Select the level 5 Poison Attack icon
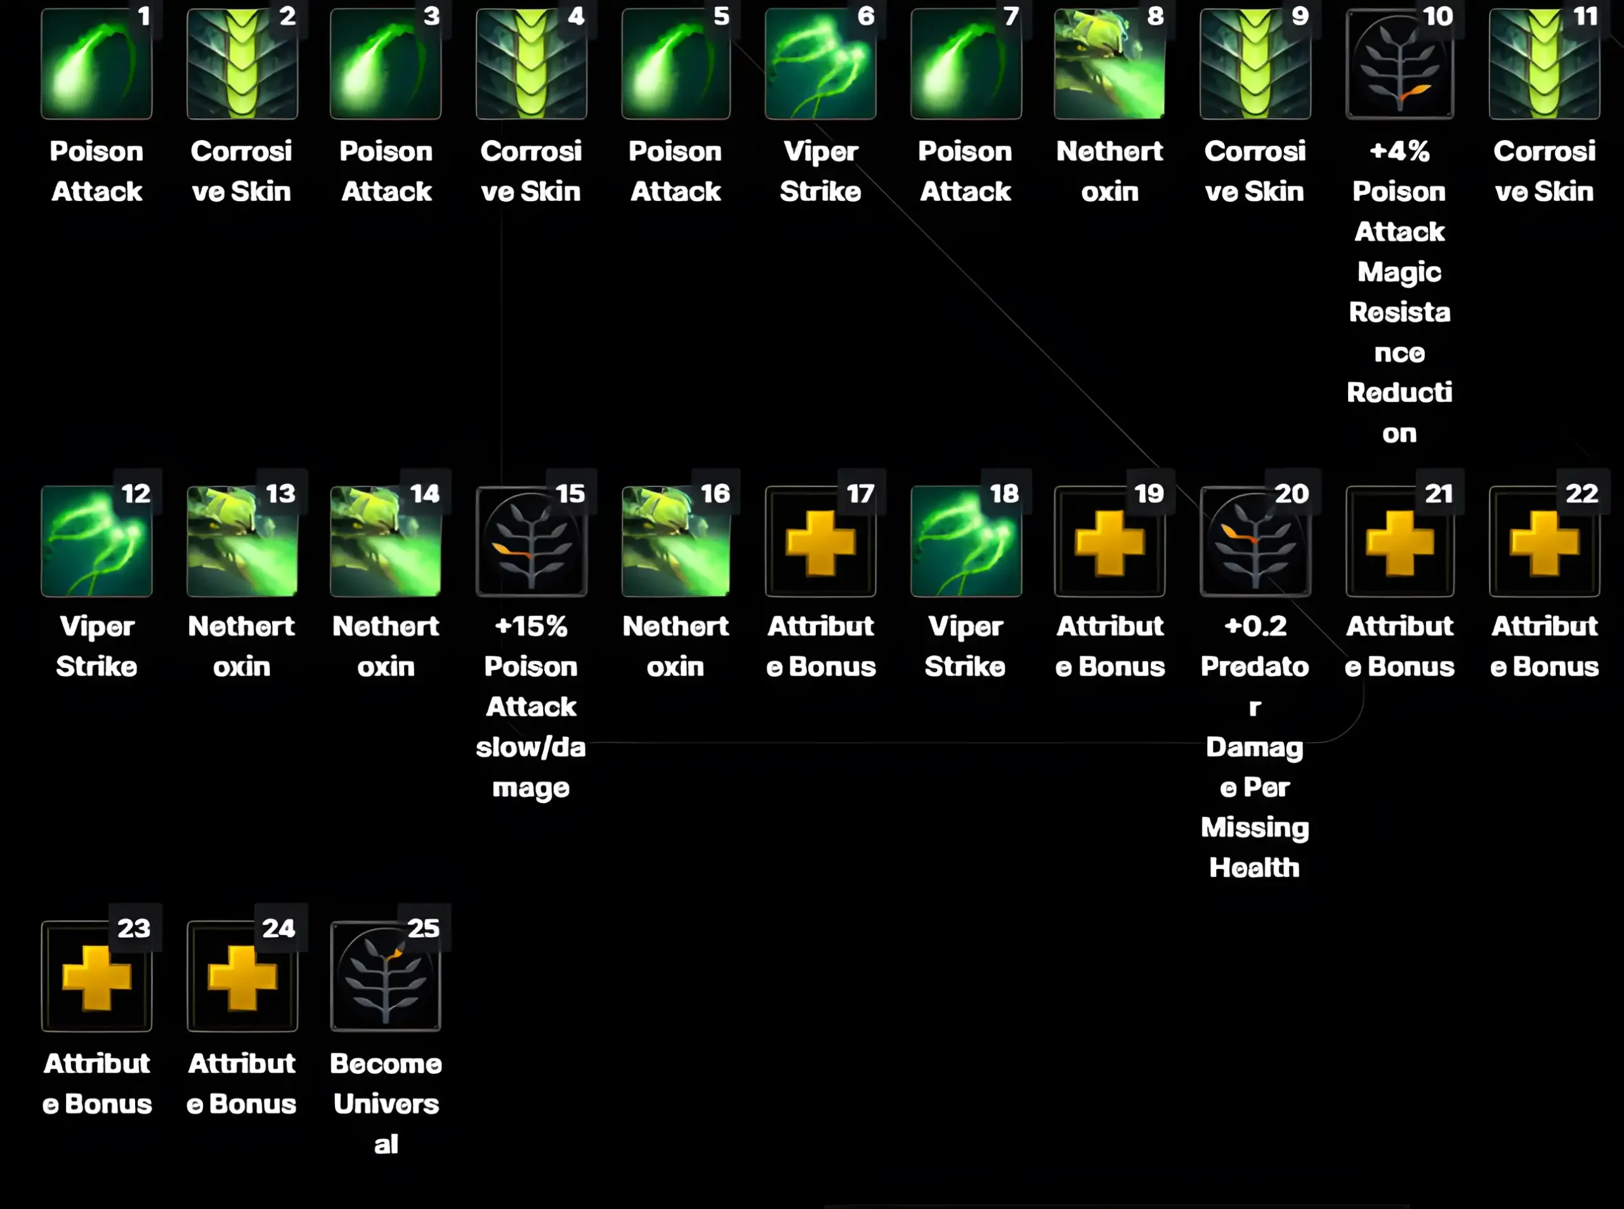This screenshot has width=1624, height=1209. click(676, 63)
